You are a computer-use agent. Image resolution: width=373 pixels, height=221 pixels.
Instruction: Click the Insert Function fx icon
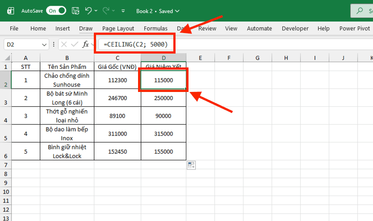click(x=85, y=45)
